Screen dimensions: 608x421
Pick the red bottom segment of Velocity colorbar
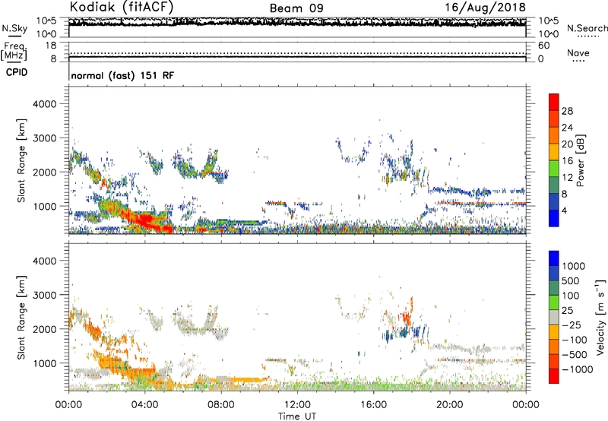coord(554,376)
